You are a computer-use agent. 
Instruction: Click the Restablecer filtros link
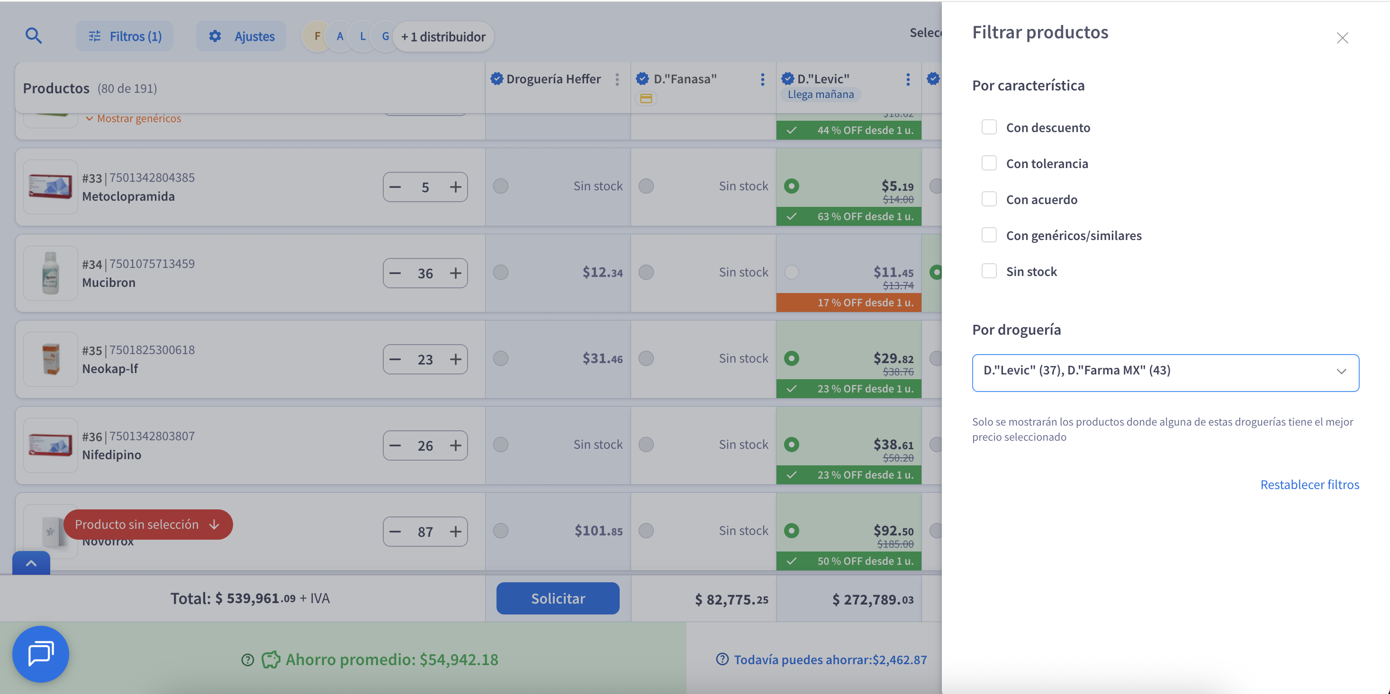click(1309, 484)
